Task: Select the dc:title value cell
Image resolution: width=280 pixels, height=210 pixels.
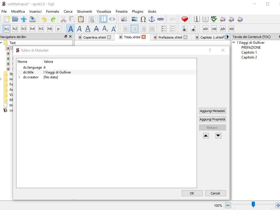Action: 57,72
